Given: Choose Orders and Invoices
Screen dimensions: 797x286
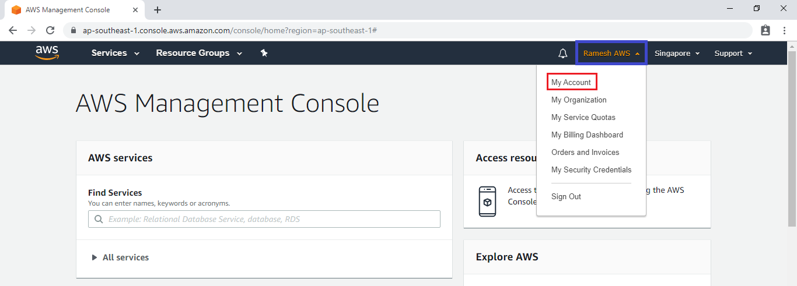Looking at the screenshot, I should pos(585,152).
